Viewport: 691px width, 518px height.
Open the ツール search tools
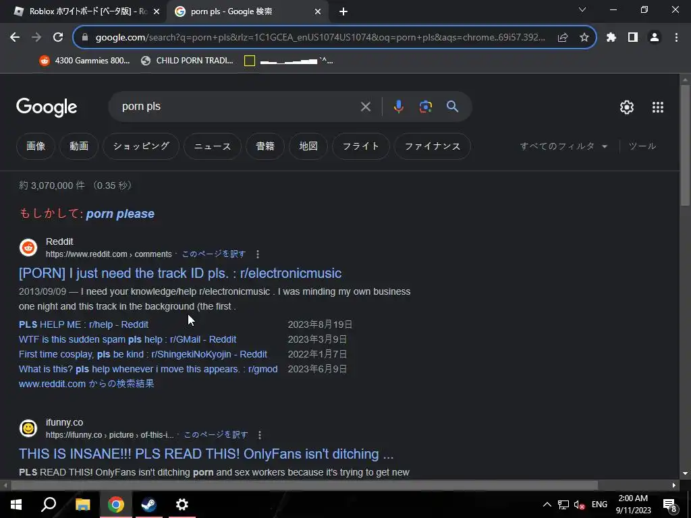(642, 146)
